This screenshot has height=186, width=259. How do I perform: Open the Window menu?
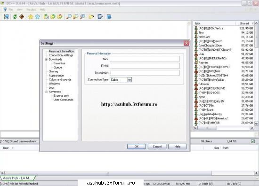[31, 9]
